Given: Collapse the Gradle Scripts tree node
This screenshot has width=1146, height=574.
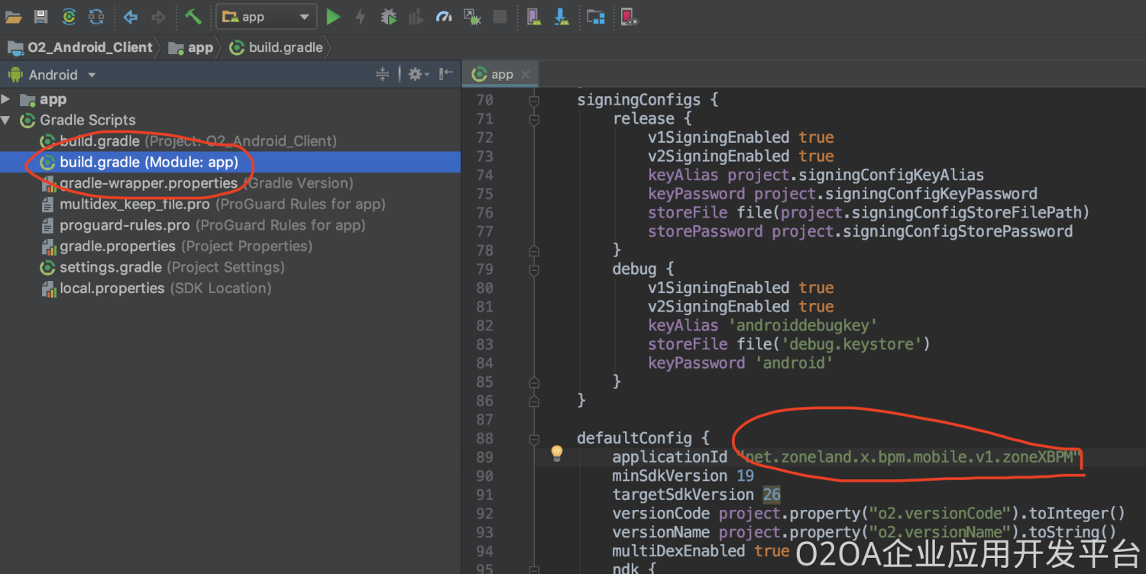Looking at the screenshot, I should tap(6, 121).
